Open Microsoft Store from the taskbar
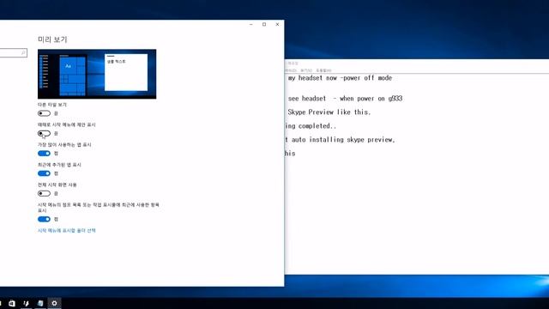Image resolution: width=549 pixels, height=309 pixels. pos(12,303)
